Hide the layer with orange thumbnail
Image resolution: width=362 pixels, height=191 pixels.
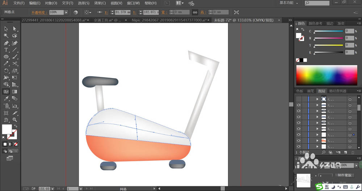coord(299,140)
